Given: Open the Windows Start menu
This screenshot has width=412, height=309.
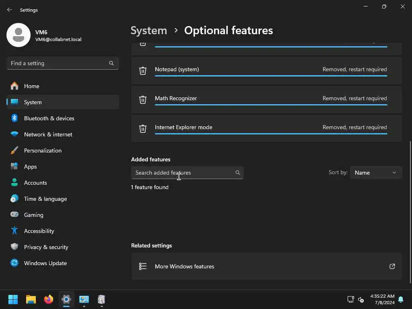Looking at the screenshot, I should coord(13,299).
